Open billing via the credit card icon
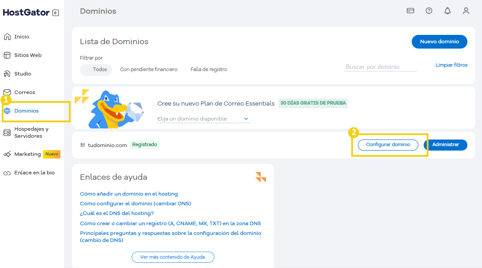482x268 pixels. click(x=410, y=11)
